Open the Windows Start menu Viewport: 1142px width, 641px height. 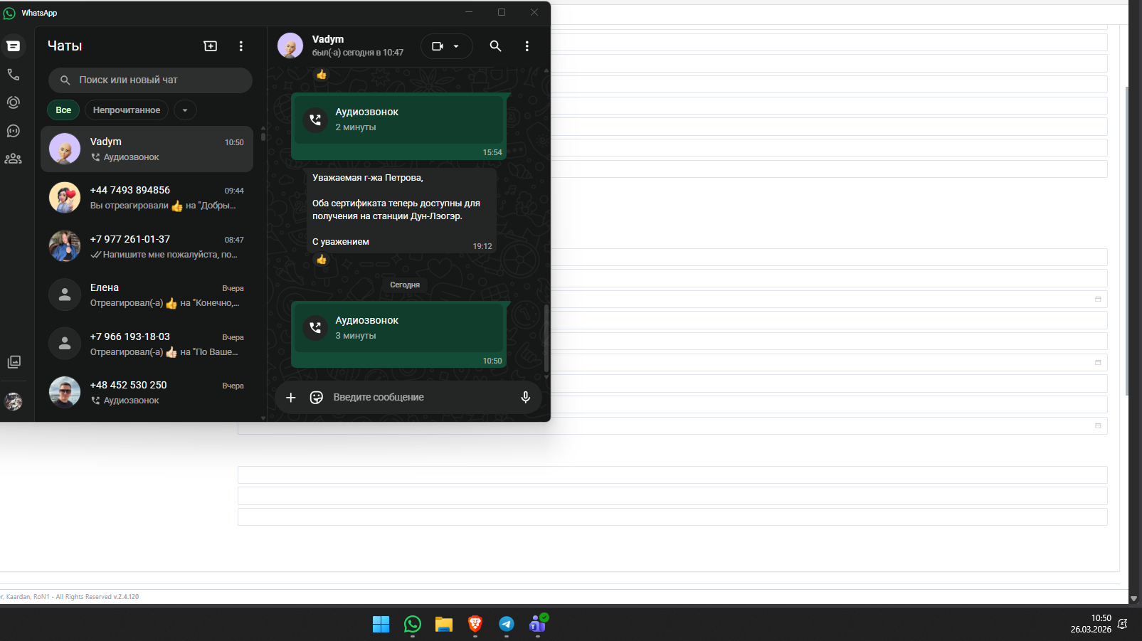tap(381, 625)
